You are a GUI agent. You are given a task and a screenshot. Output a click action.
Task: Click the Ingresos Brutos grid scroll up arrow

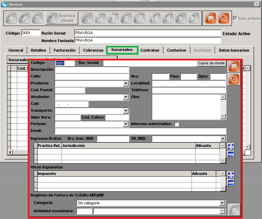point(223,146)
